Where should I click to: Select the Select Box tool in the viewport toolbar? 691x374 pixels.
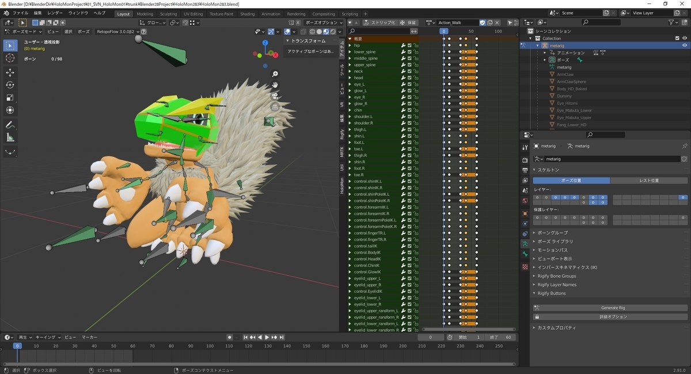click(10, 45)
